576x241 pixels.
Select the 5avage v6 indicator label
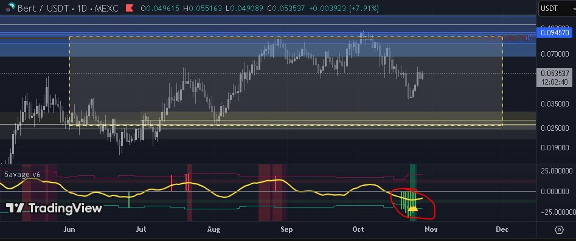pos(22,174)
